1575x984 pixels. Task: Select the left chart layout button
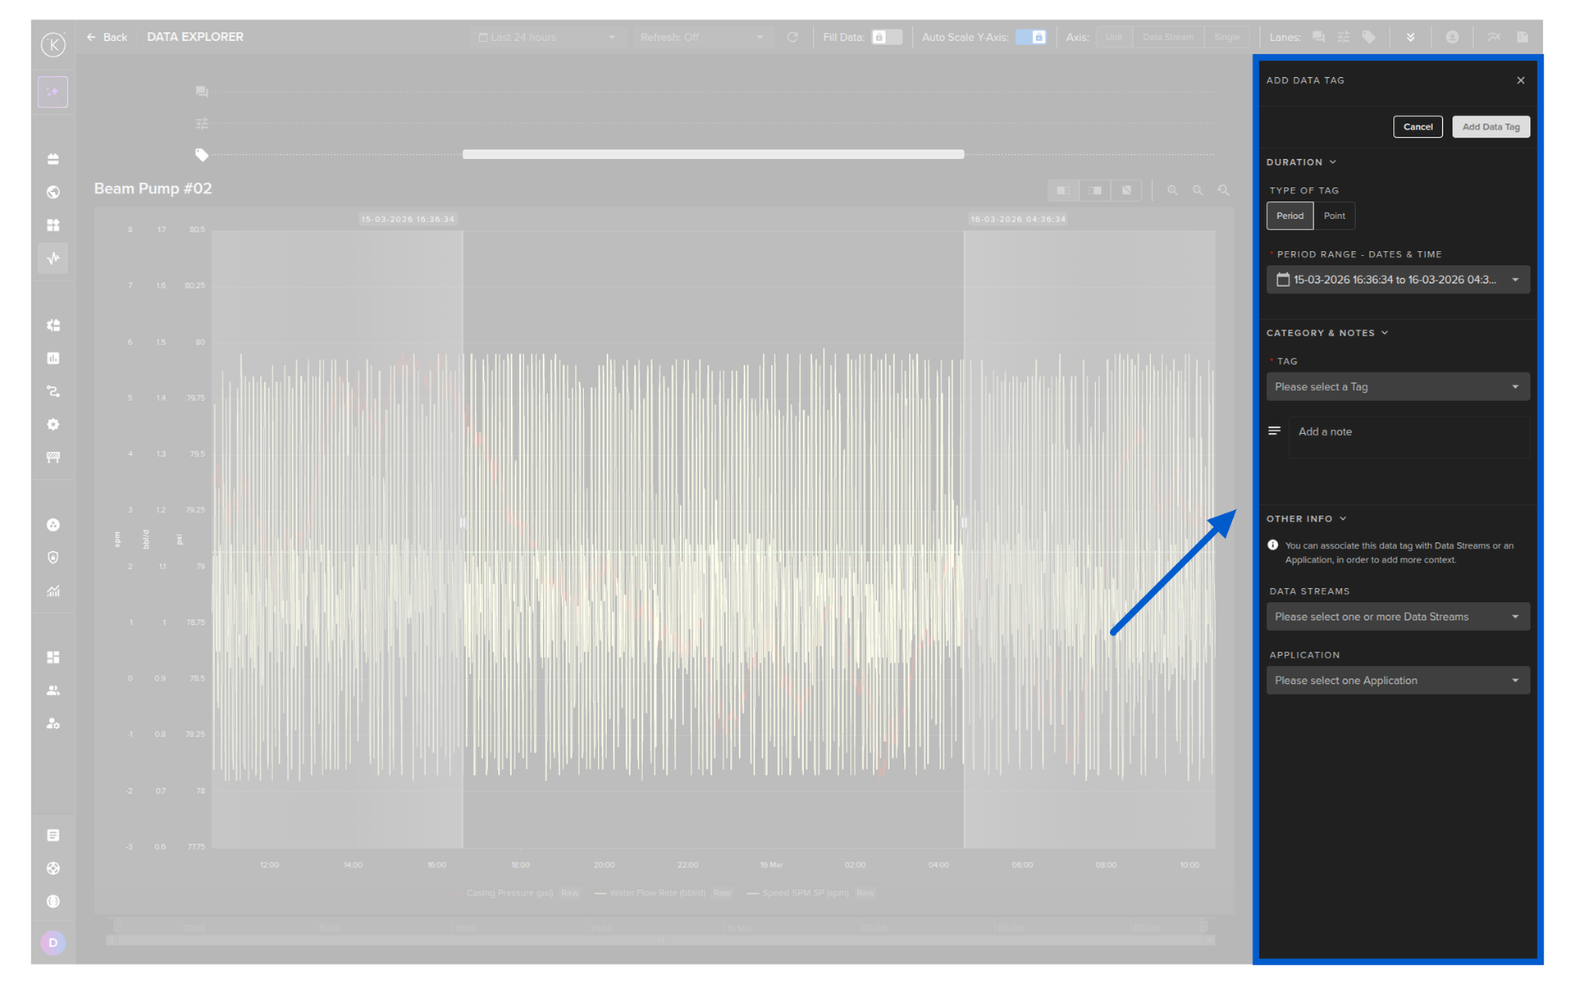(1063, 190)
